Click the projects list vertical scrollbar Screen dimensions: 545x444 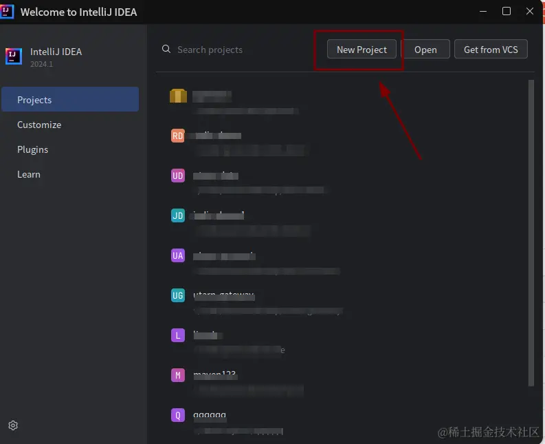(x=531, y=233)
